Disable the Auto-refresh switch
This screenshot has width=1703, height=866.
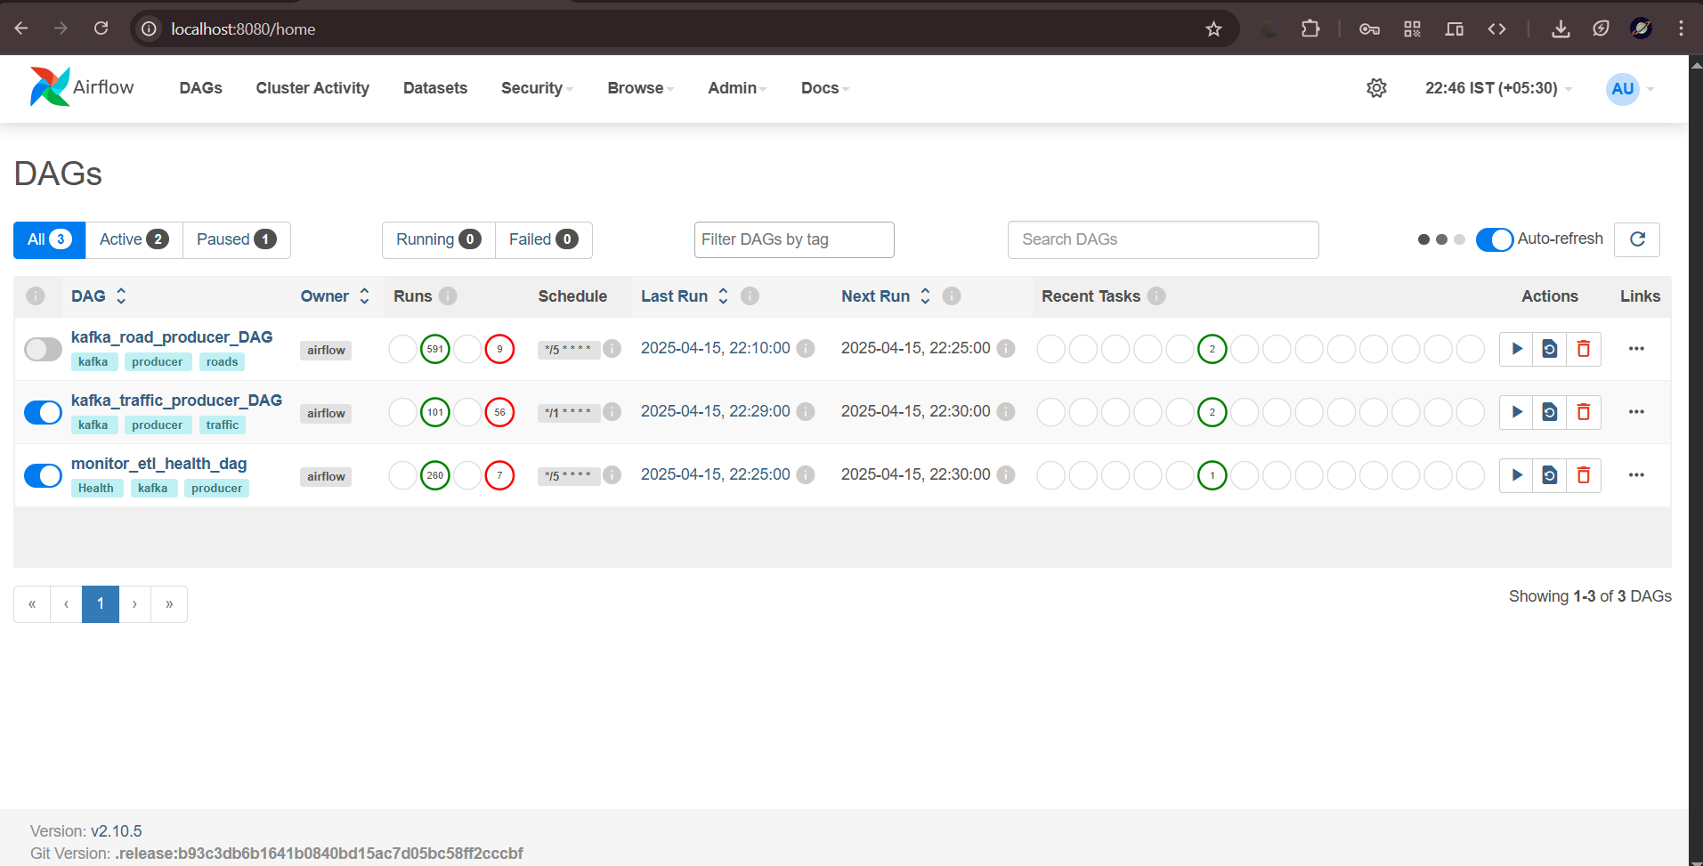[1494, 239]
